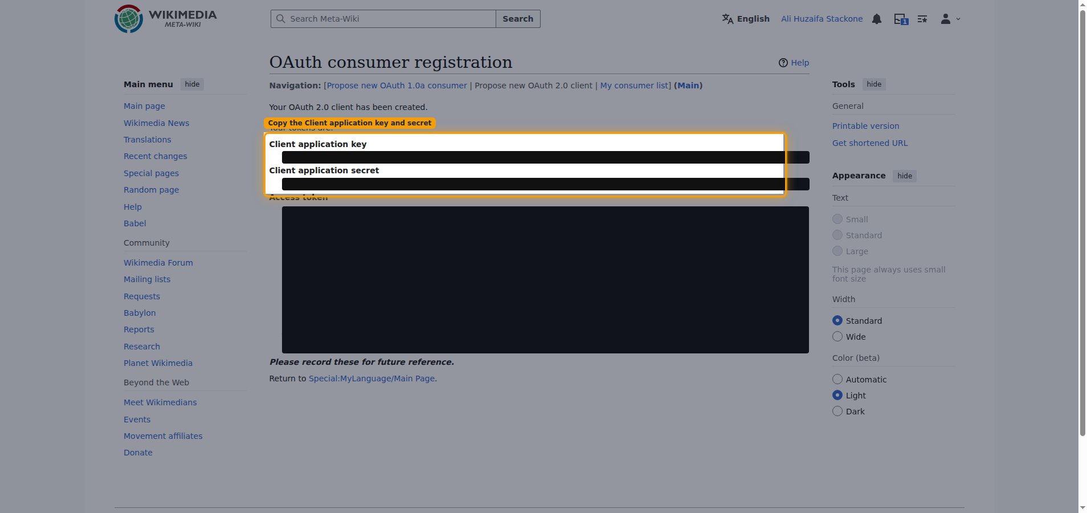Viewport: 1087px width, 513px height.
Task: Open Random page
Action: click(x=151, y=190)
